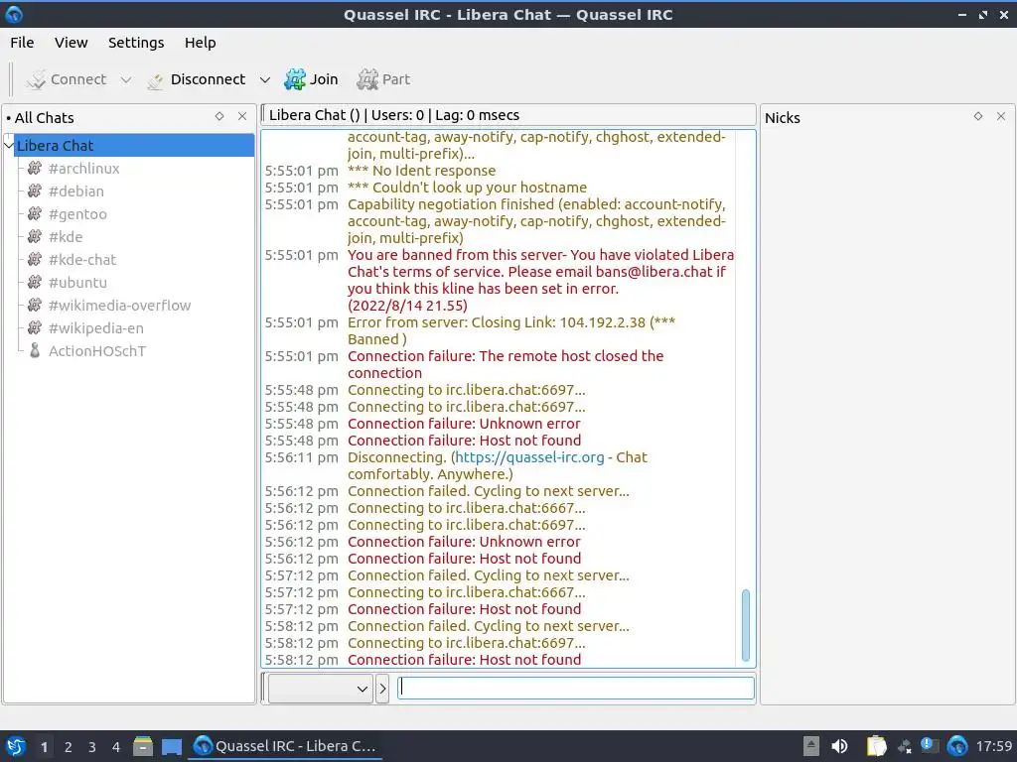Switch to virtual desktop 2
This screenshot has height=762, width=1017.
(x=69, y=747)
